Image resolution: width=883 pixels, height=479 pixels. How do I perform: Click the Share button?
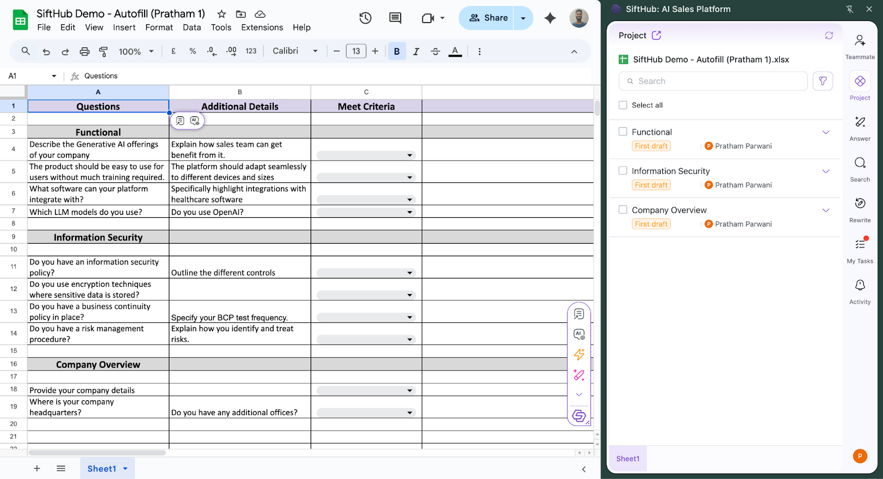(488, 18)
